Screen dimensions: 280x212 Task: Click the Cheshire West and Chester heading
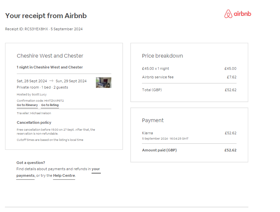click(x=50, y=56)
